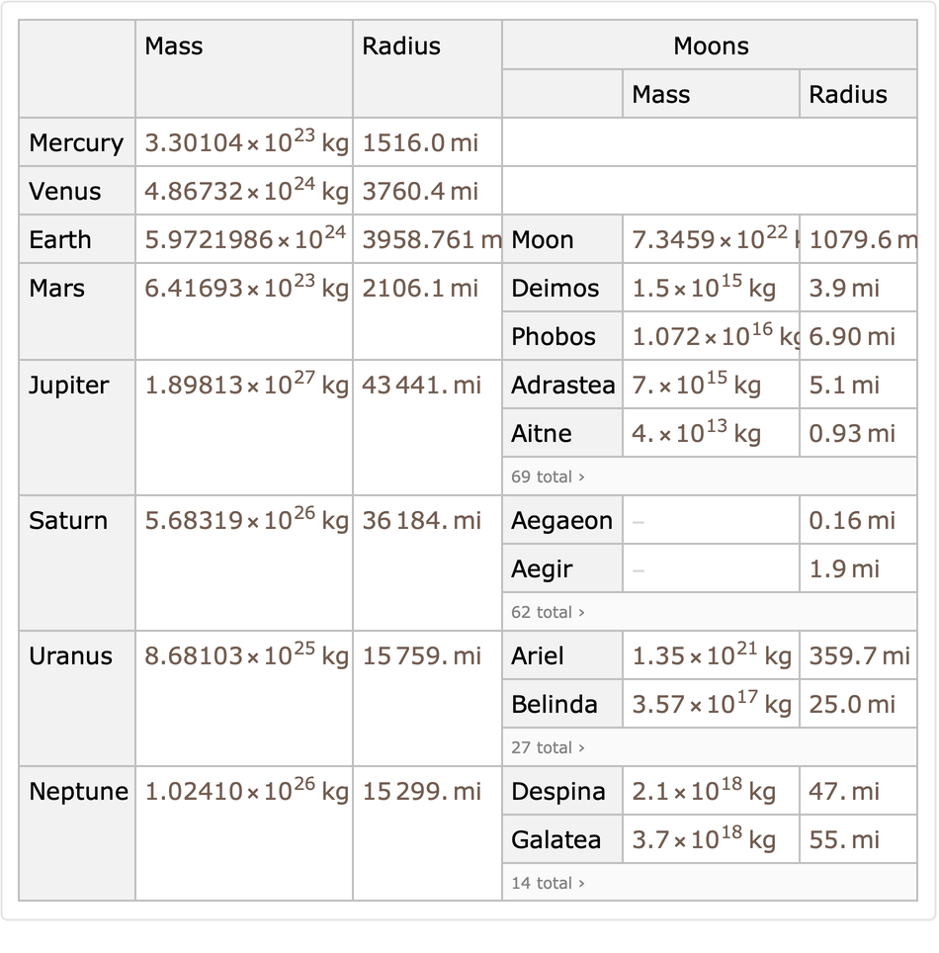Open the Neptune row entry

click(x=78, y=791)
